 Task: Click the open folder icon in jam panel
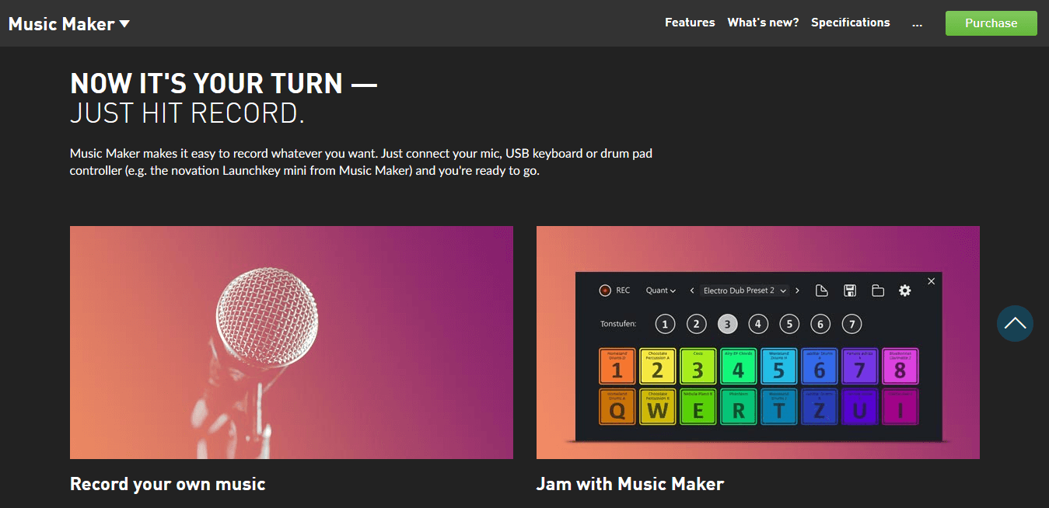878,291
